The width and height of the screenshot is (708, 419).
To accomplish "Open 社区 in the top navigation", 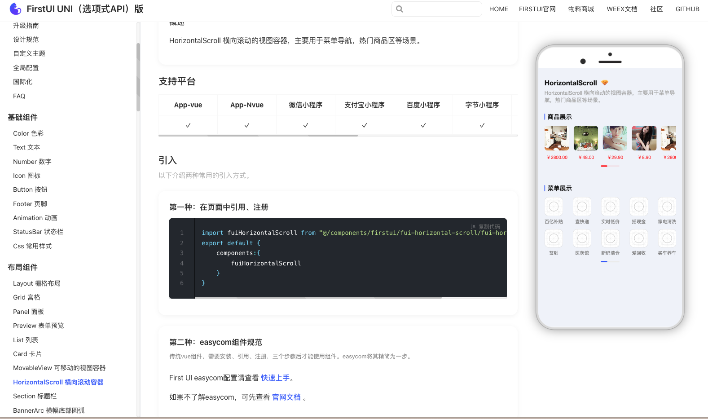I will pyautogui.click(x=656, y=9).
